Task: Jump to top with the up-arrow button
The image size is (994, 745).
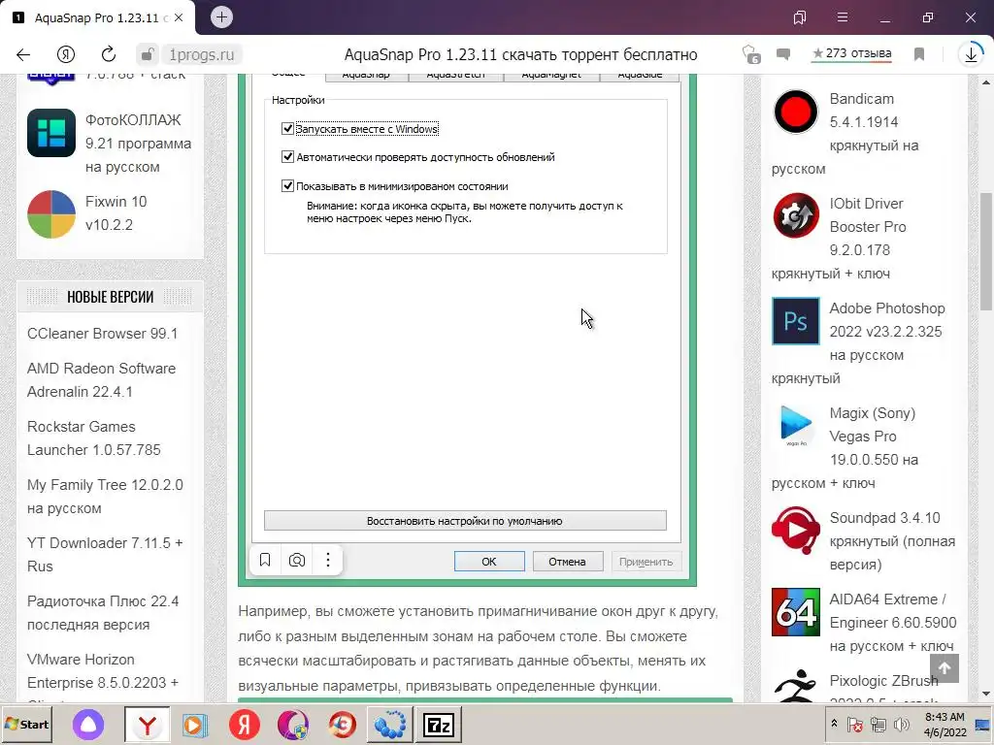Action: 944,668
